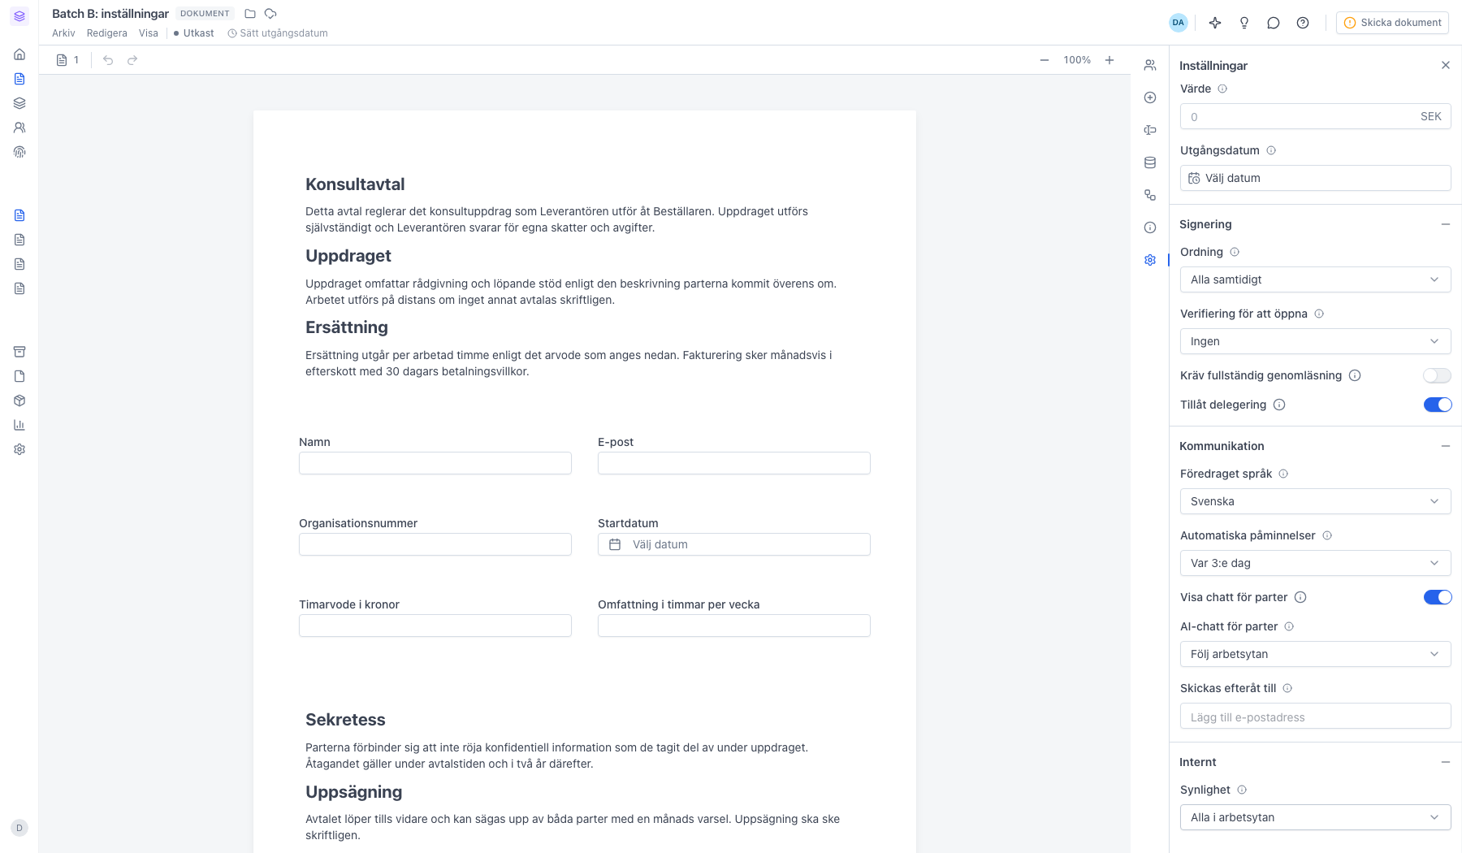Open Verifiering för att öppna dropdown
The width and height of the screenshot is (1462, 853).
click(x=1315, y=341)
